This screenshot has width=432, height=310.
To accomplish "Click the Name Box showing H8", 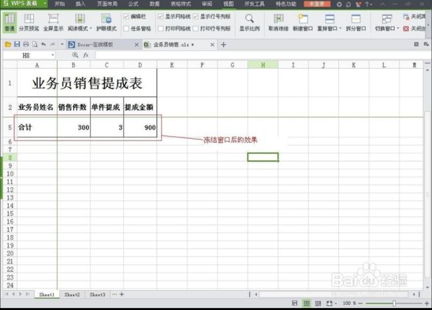I will (26, 55).
